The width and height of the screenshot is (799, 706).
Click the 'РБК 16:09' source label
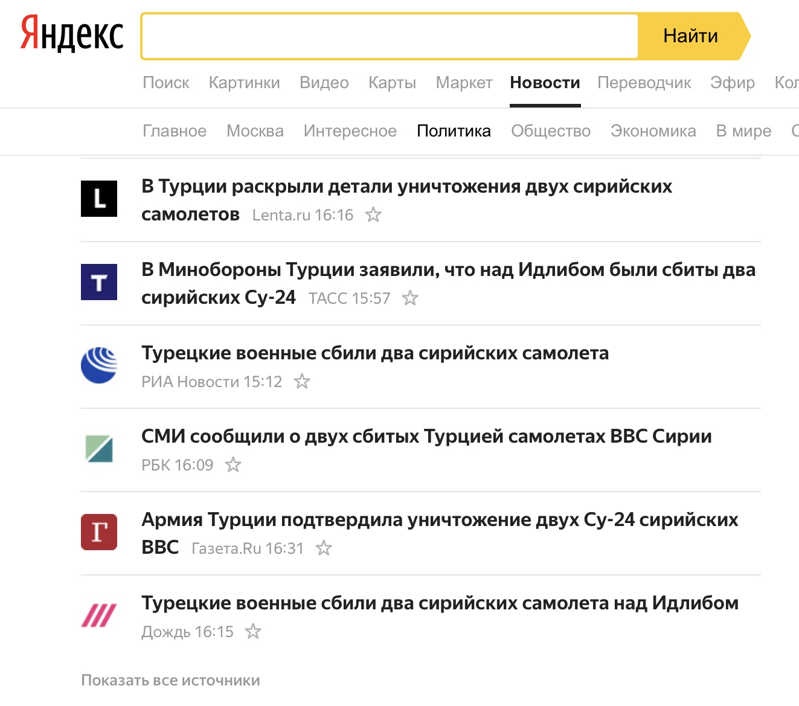(x=178, y=465)
